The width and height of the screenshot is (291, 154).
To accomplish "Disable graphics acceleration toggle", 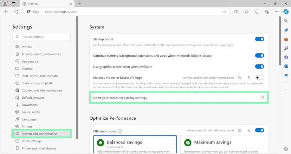I will coord(259,66).
